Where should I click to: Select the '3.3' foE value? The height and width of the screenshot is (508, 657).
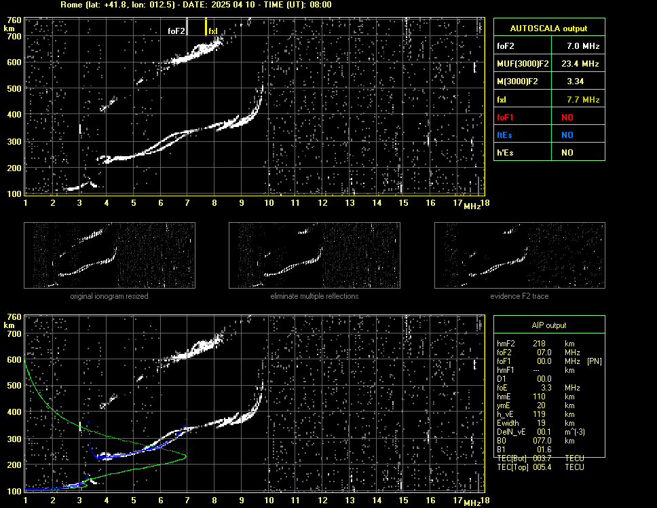pos(546,388)
